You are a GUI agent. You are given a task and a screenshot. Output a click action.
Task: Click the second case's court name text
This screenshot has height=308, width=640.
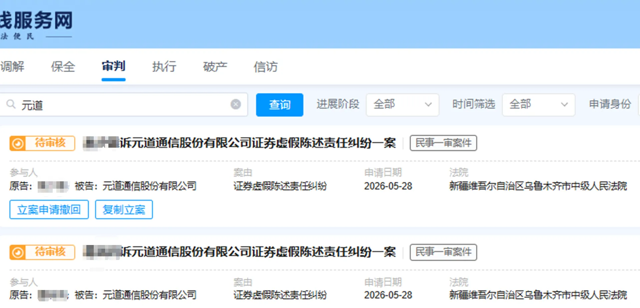[x=538, y=295]
